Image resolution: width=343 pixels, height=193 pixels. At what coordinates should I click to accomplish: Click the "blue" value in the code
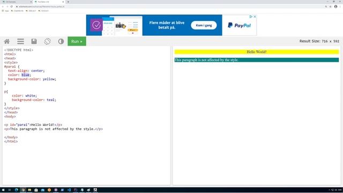25,75
